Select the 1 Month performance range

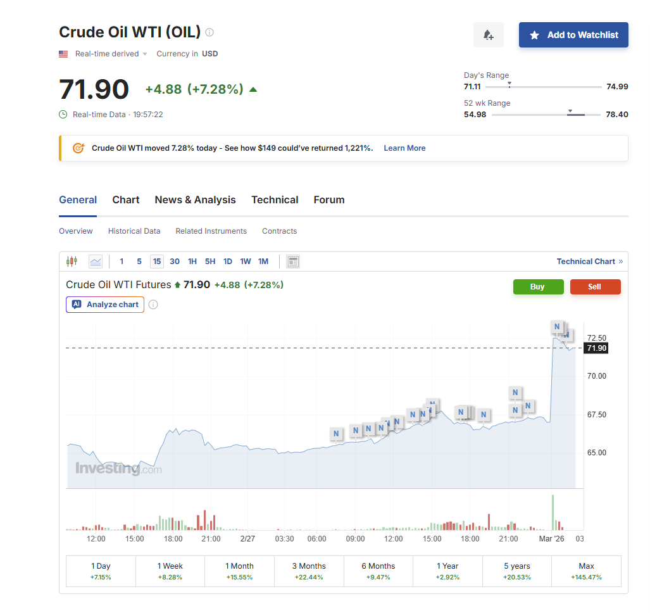click(x=240, y=571)
